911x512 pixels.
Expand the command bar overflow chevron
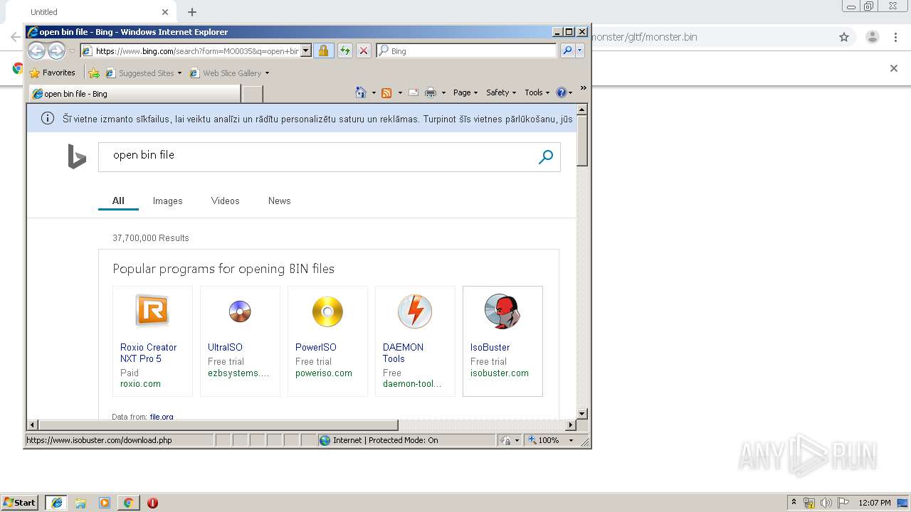click(x=584, y=88)
